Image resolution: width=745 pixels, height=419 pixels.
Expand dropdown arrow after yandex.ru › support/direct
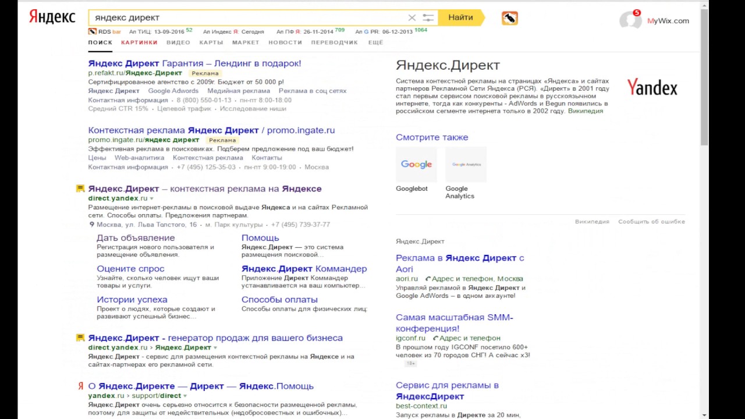(185, 396)
